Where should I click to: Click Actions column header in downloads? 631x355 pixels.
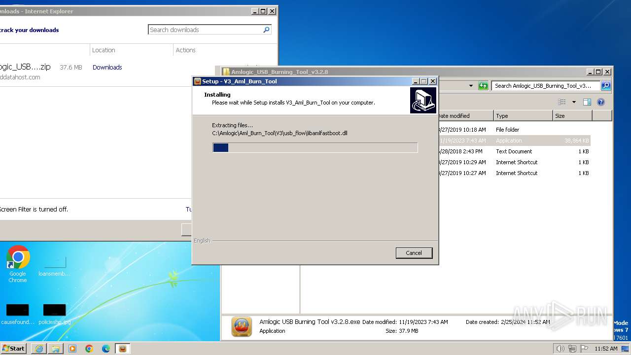tap(186, 50)
